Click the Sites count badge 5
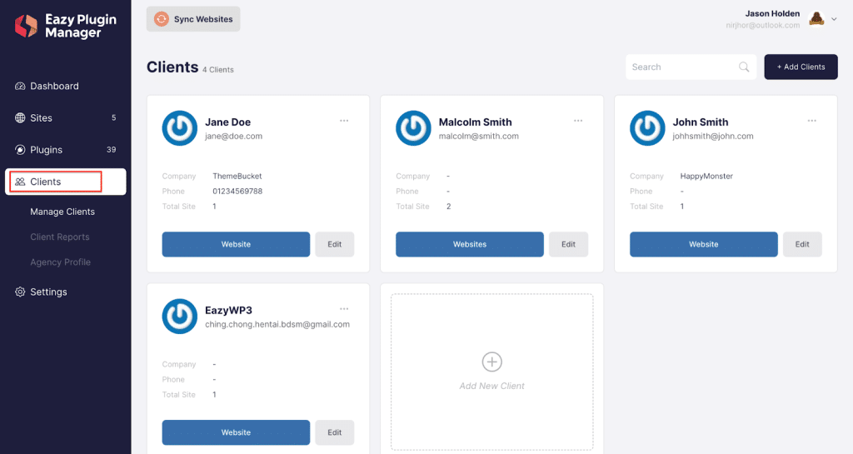 (x=113, y=118)
